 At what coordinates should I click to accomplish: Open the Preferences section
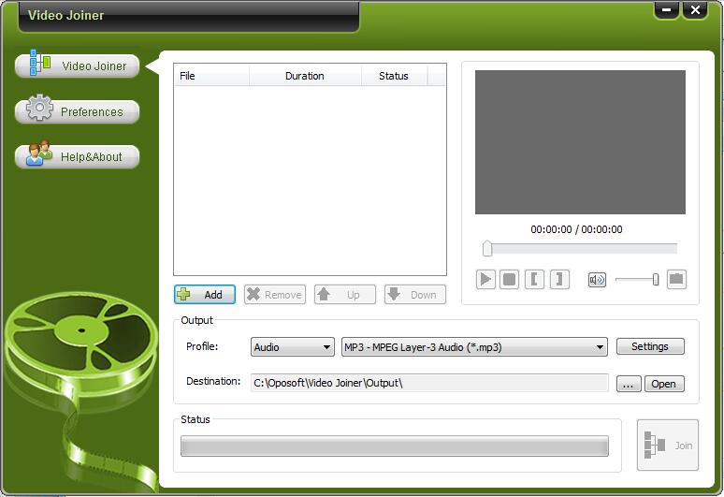pyautogui.click(x=78, y=111)
